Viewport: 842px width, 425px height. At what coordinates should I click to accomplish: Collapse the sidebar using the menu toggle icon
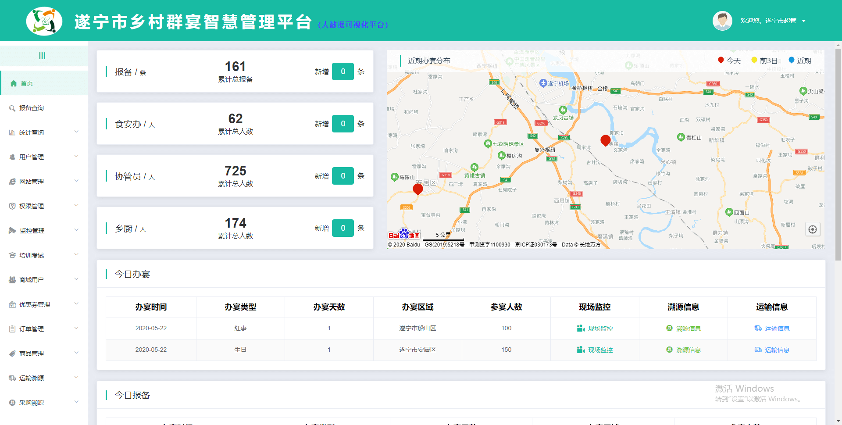click(42, 56)
